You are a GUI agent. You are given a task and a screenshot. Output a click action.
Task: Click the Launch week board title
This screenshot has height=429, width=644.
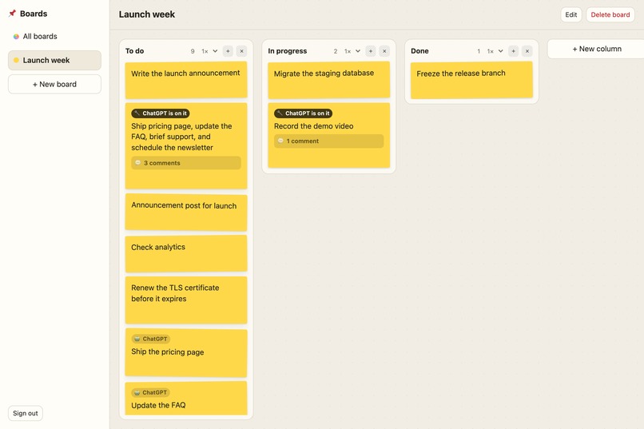coord(147,14)
